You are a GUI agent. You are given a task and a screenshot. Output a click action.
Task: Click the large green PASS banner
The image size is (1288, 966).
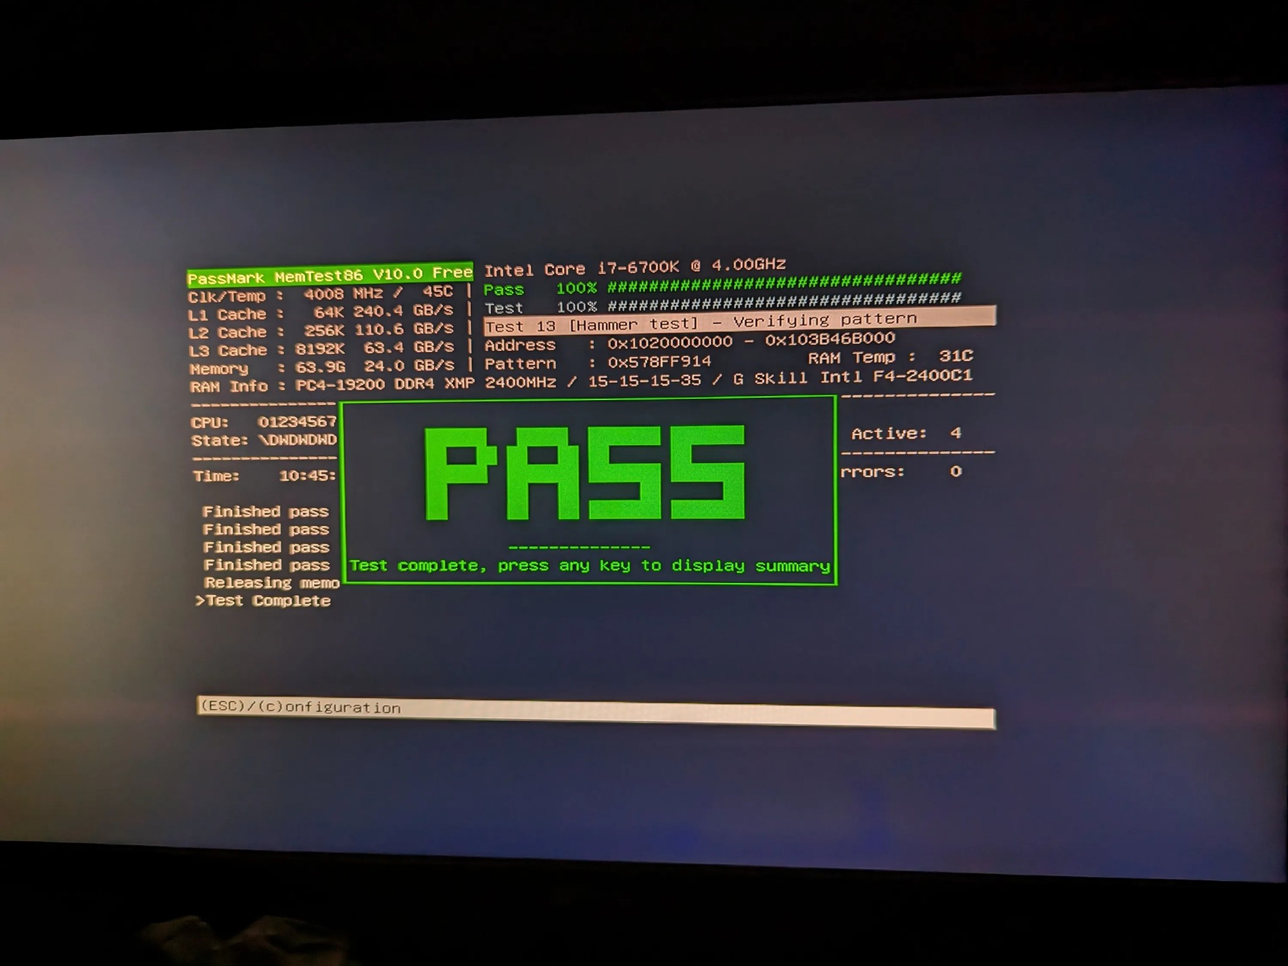pyautogui.click(x=585, y=472)
